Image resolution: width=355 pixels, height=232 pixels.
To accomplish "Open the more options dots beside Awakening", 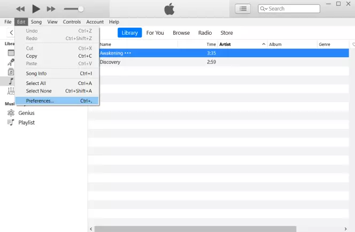I will pos(128,53).
